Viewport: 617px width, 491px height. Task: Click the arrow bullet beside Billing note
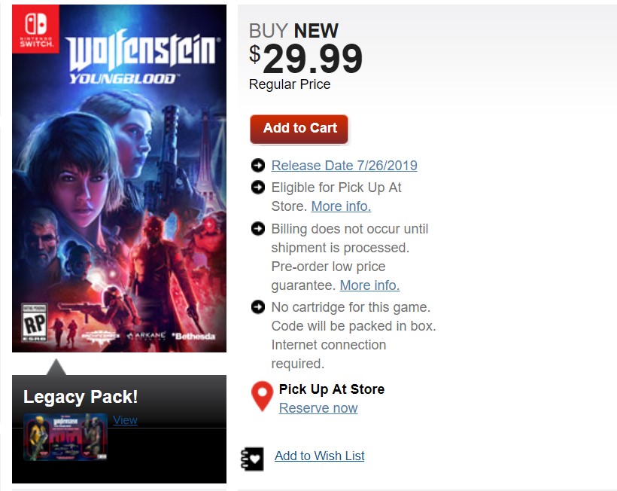click(x=258, y=228)
